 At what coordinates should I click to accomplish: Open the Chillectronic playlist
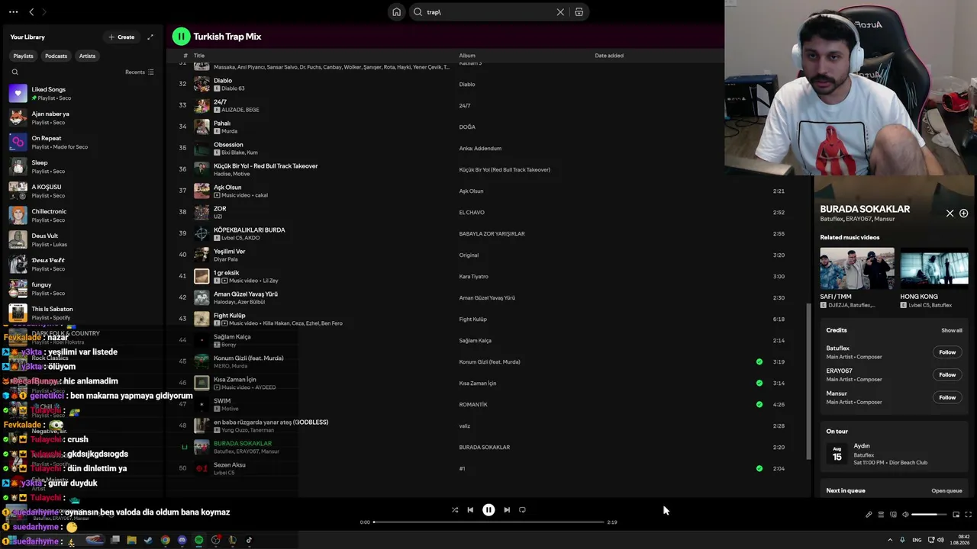pyautogui.click(x=82, y=215)
